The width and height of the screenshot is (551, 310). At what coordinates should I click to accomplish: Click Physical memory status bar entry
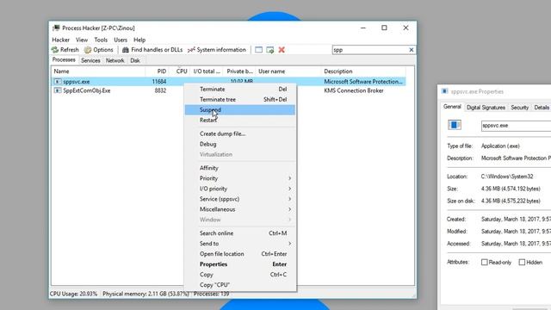pos(145,294)
